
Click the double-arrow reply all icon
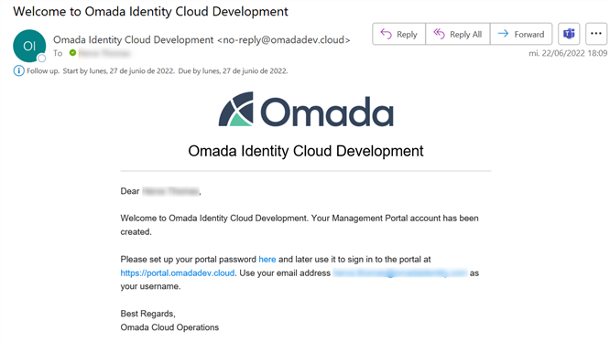(439, 34)
